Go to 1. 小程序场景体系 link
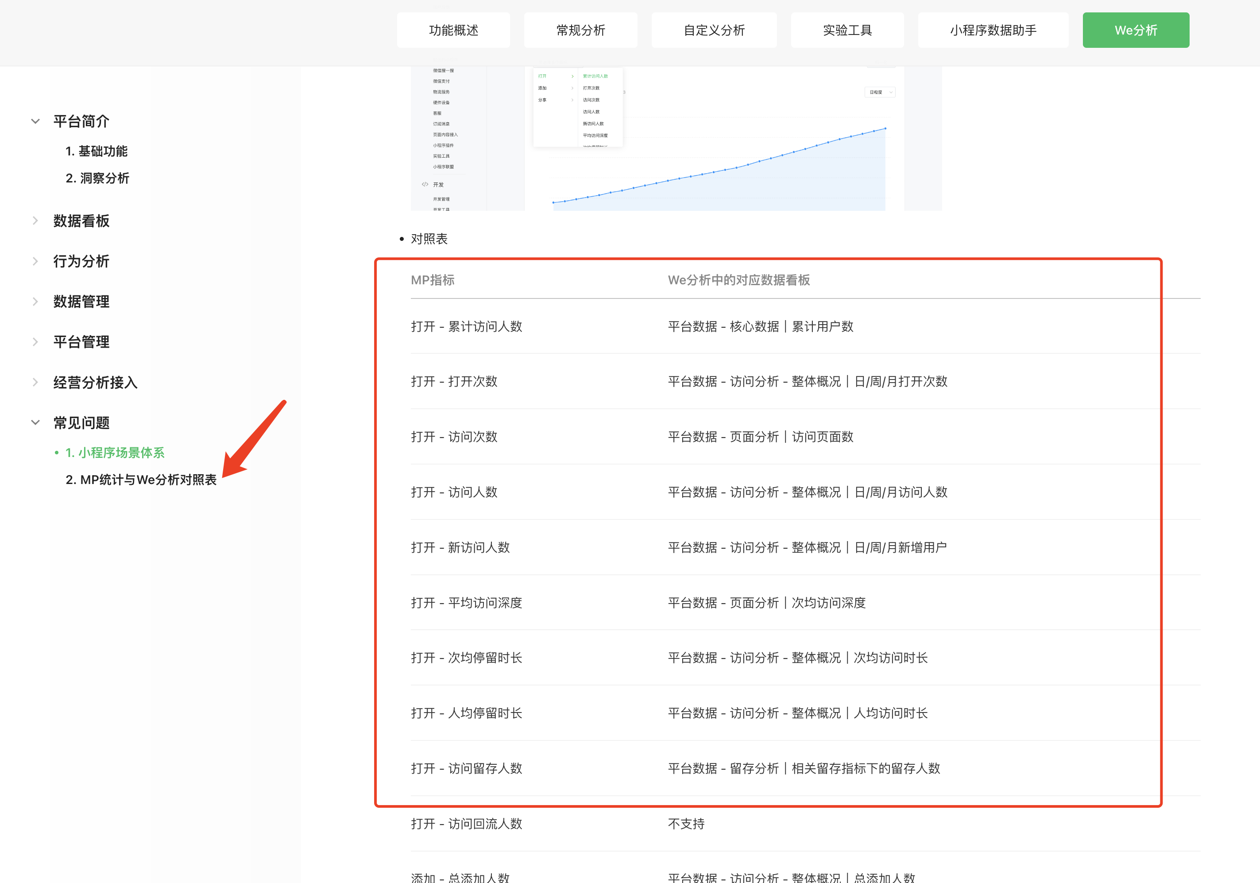The height and width of the screenshot is (883, 1260). pos(115,453)
